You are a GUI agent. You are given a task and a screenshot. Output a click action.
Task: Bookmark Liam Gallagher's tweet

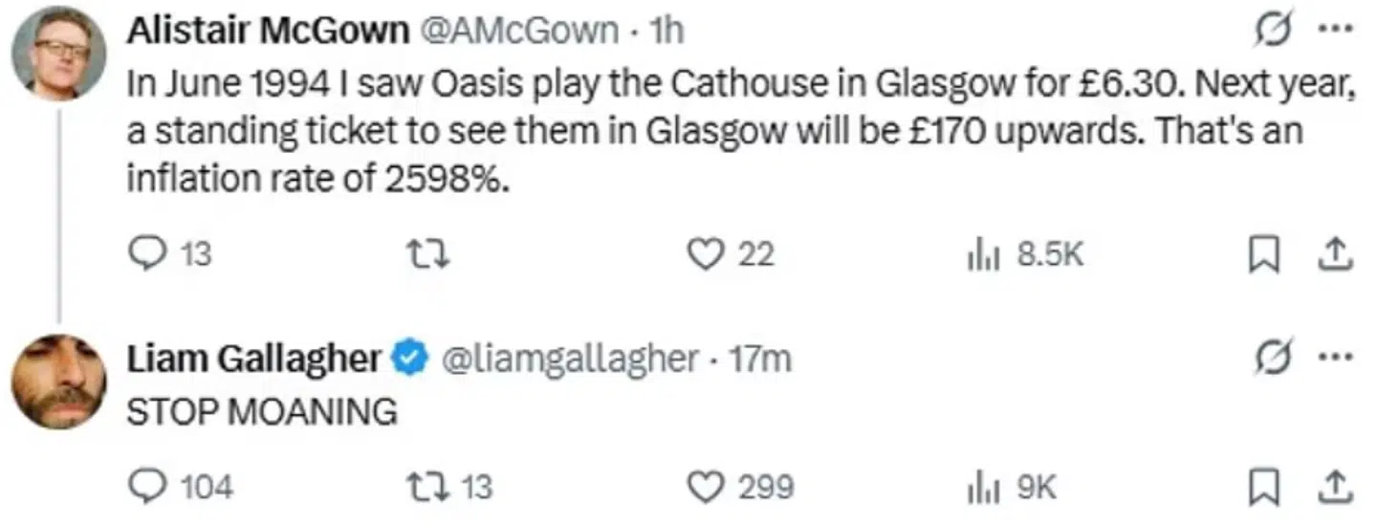coord(1264,488)
